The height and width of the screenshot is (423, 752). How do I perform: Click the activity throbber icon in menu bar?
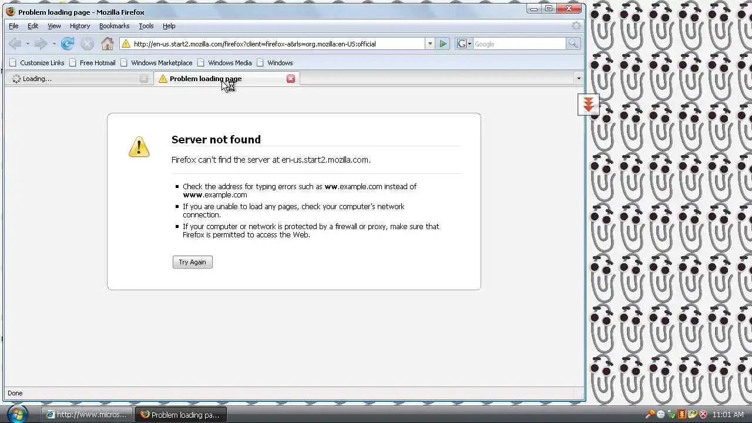pyautogui.click(x=576, y=26)
